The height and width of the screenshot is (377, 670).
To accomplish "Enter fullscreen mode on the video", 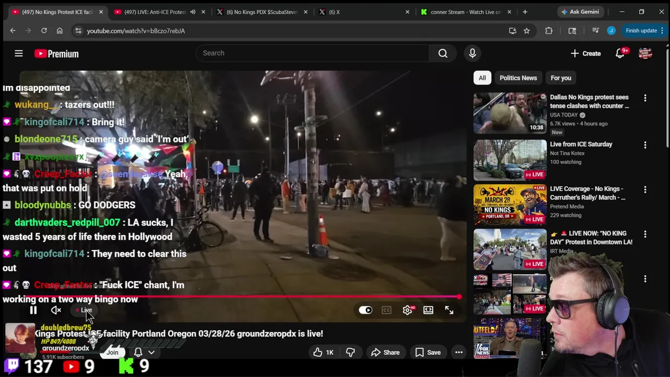I will [449, 310].
